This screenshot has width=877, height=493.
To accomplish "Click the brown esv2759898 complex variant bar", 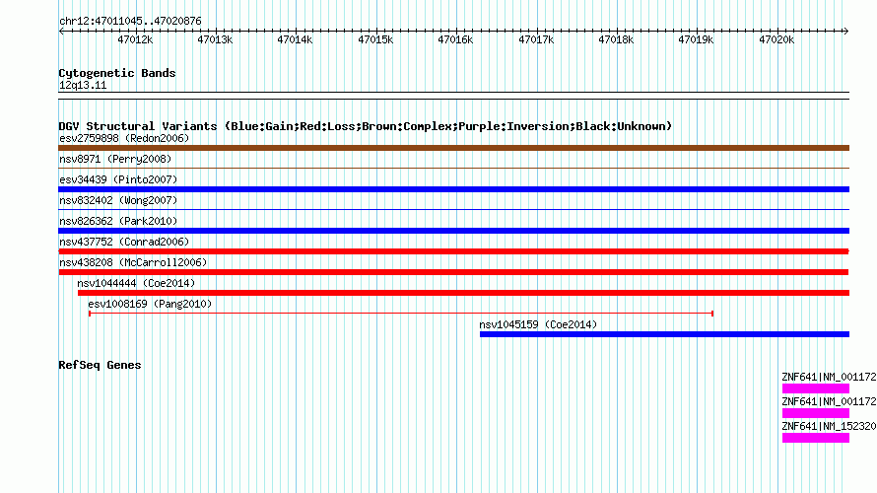I will tap(453, 148).
